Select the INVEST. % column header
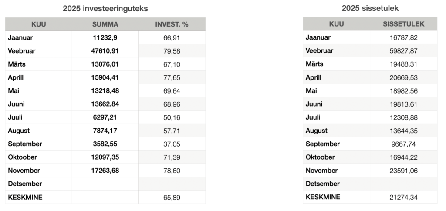The width and height of the screenshot is (446, 211). [x=172, y=24]
